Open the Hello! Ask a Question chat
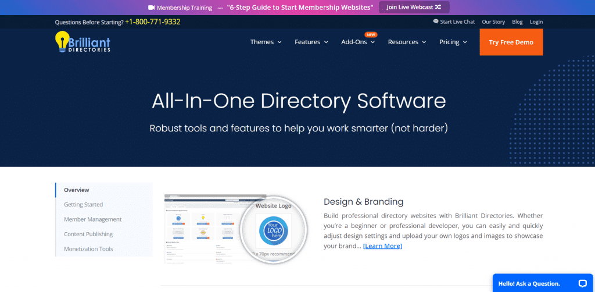The height and width of the screenshot is (292, 595). (x=543, y=283)
